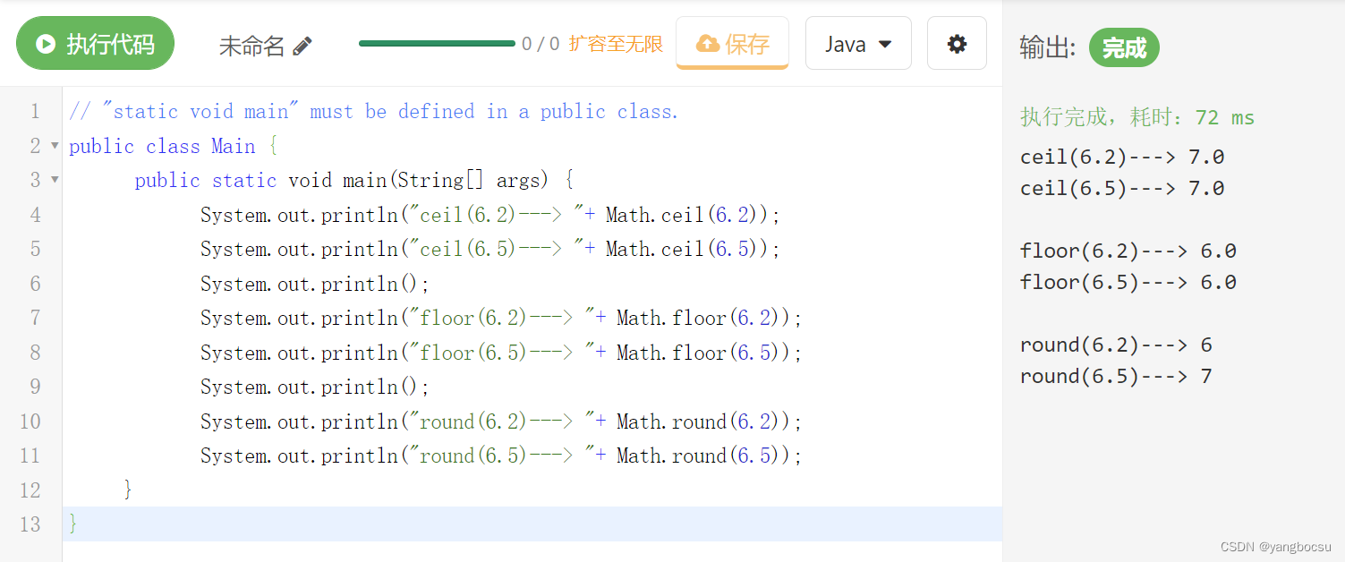Click the play icon in 执行代码 button

[x=45, y=44]
